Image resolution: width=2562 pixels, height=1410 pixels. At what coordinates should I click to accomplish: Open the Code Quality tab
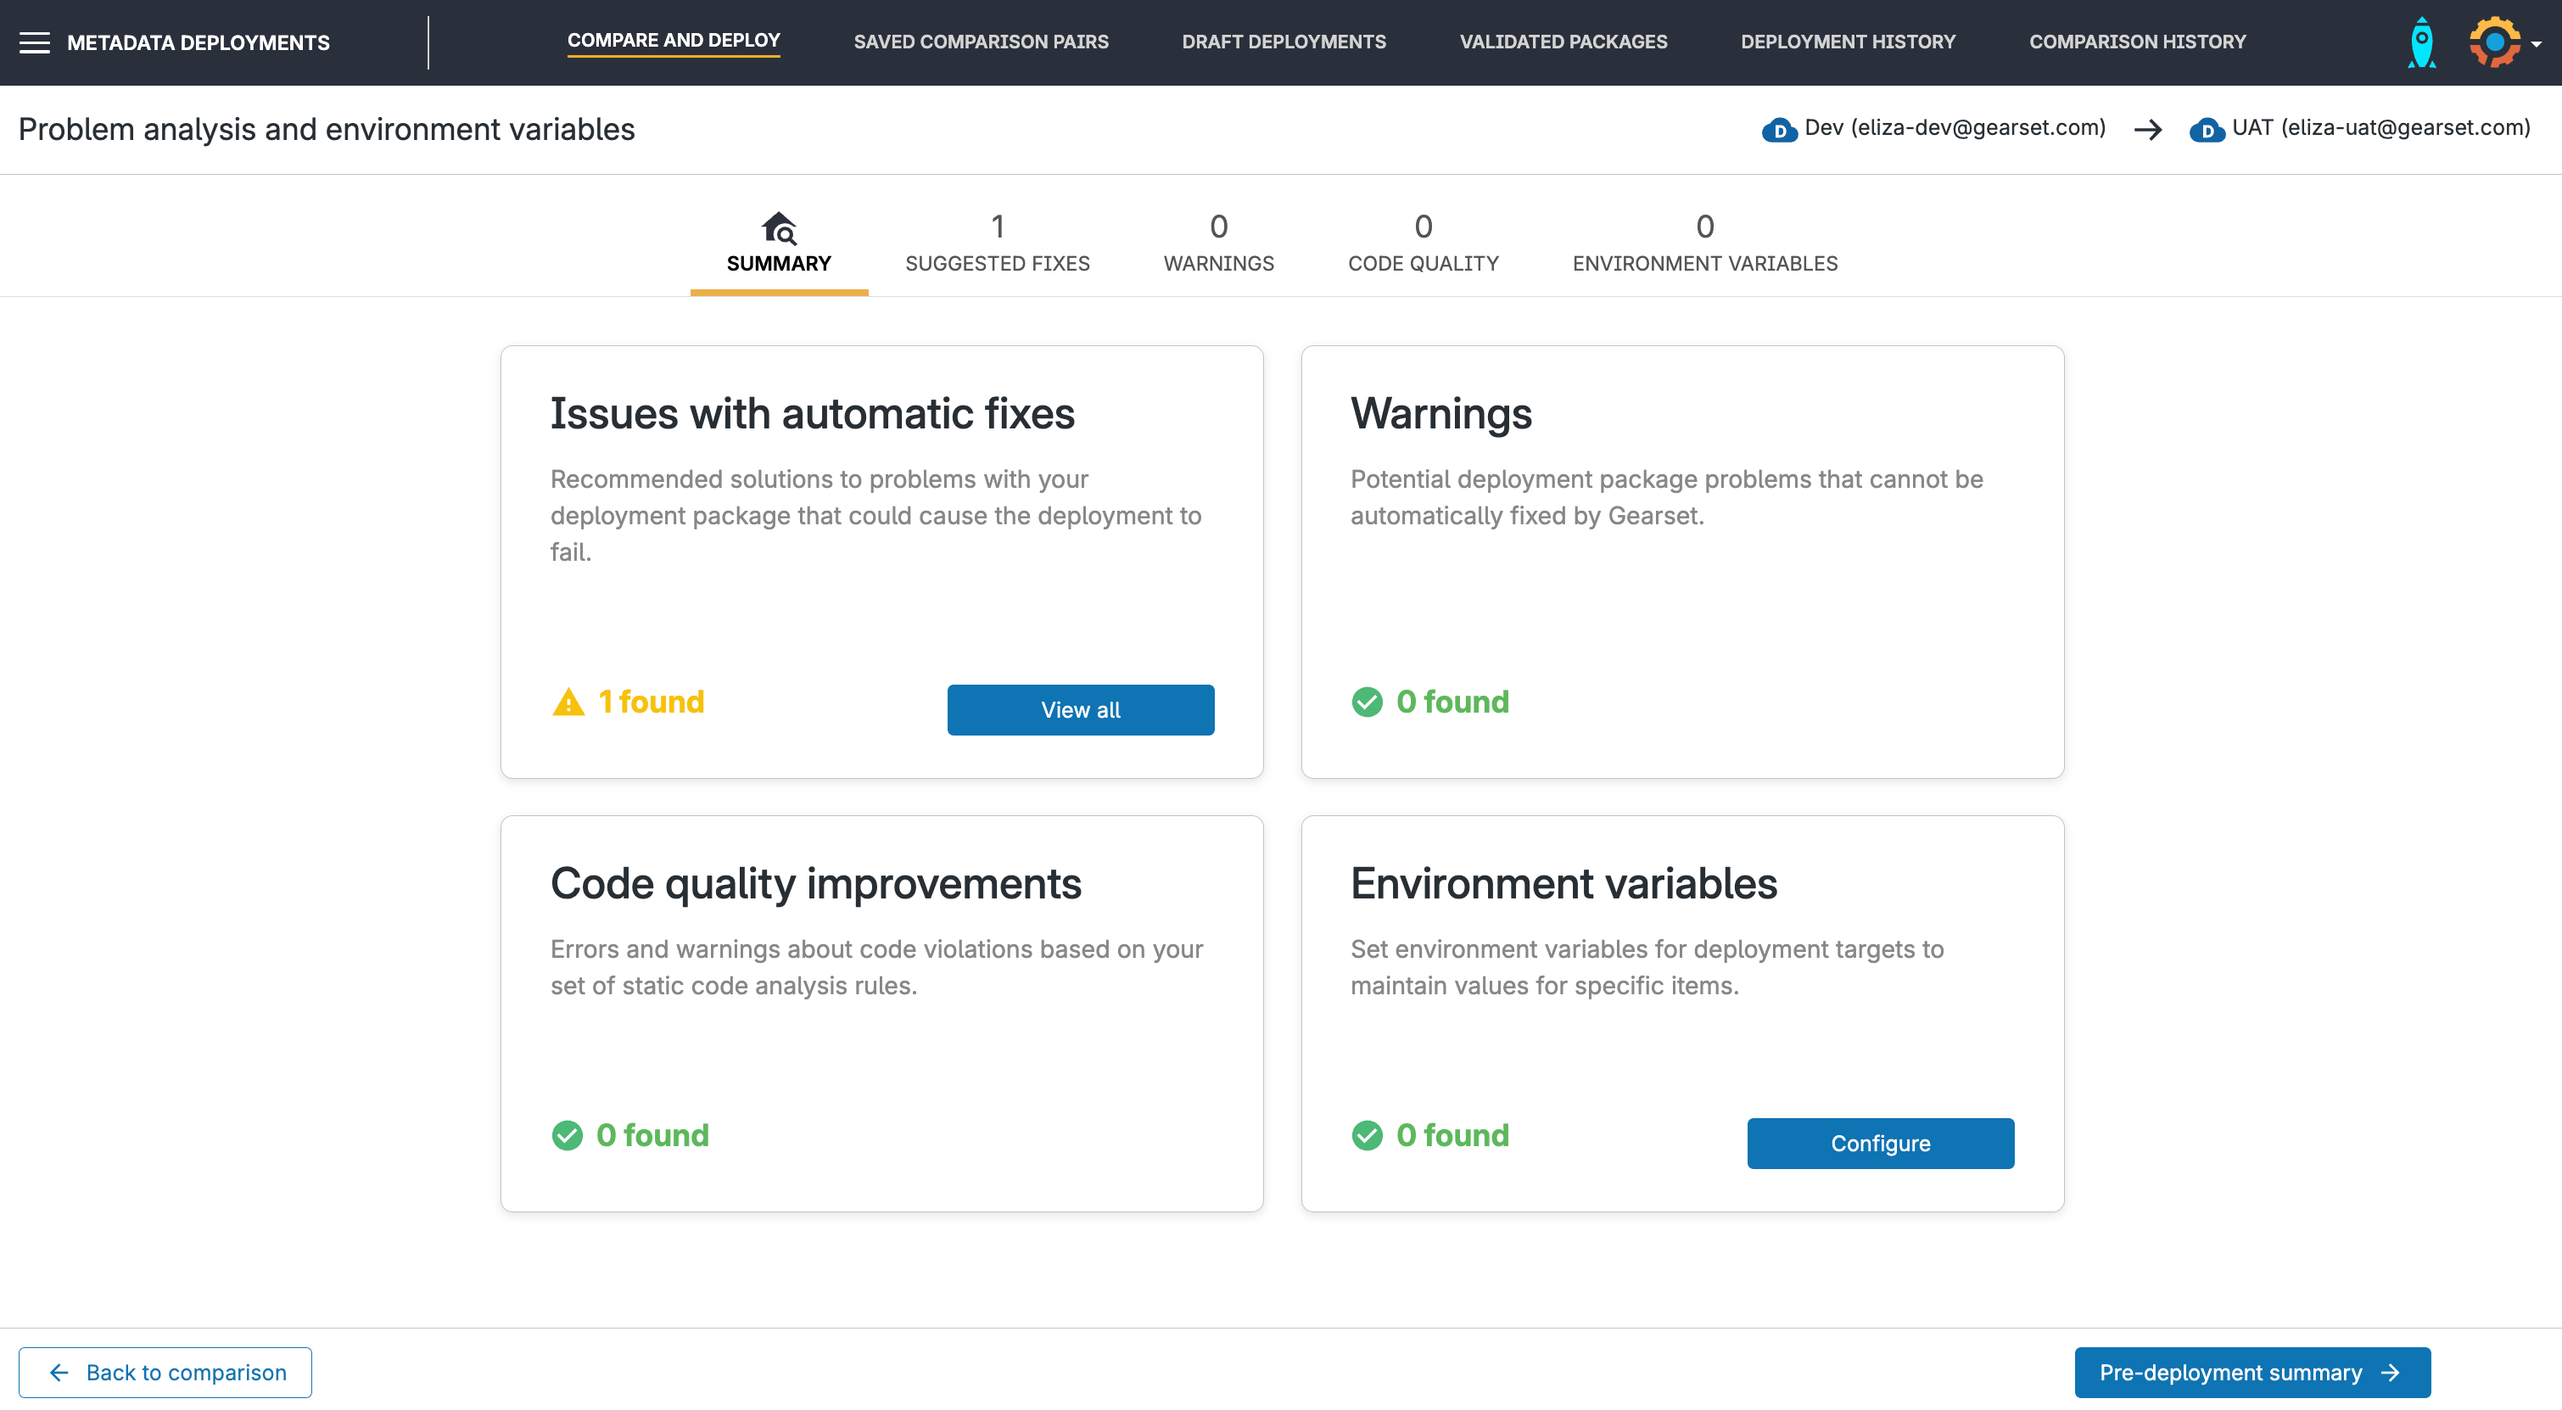coord(1422,243)
